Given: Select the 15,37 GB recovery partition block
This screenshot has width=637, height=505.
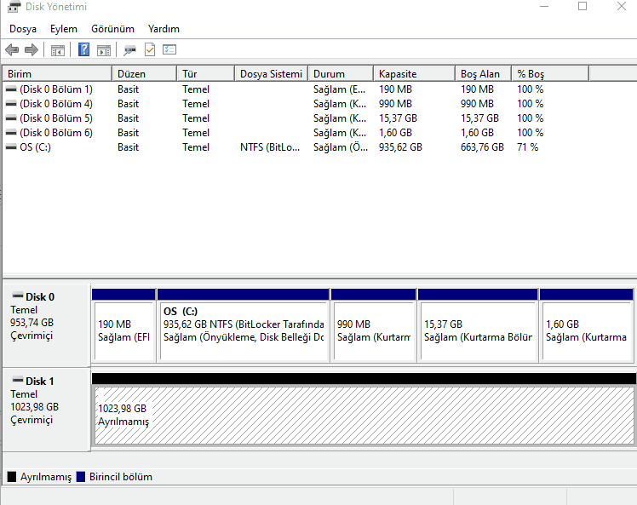Looking at the screenshot, I should click(x=478, y=325).
